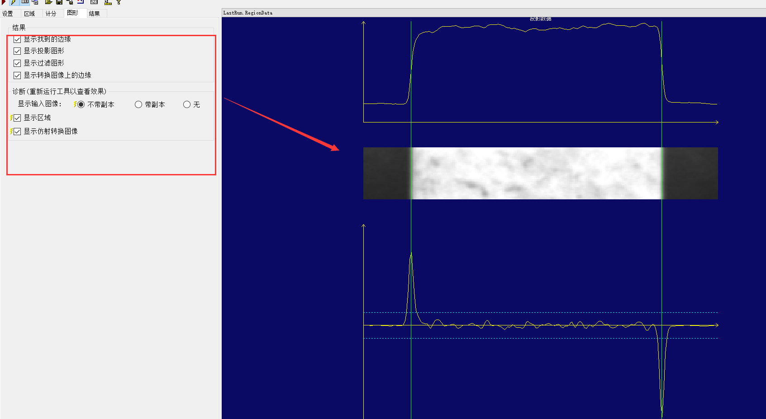The height and width of the screenshot is (419, 766).
Task: Uncheck 显示找到的边缘 checkbox
Action: (x=17, y=39)
